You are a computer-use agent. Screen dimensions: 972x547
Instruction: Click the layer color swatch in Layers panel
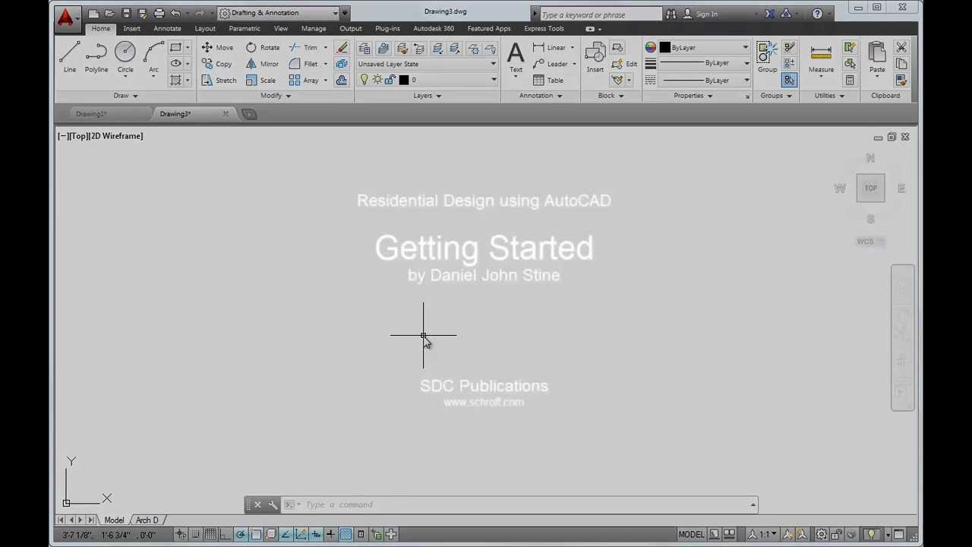404,80
